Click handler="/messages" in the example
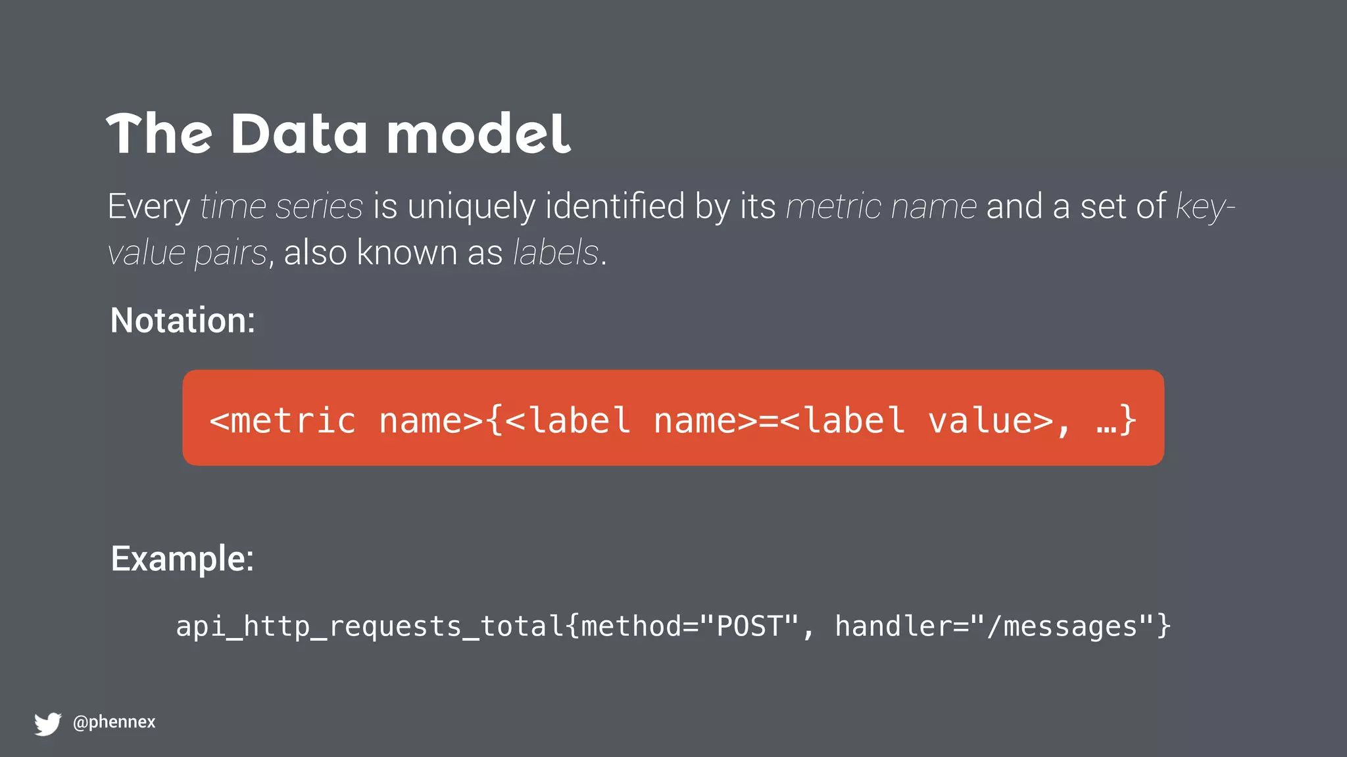Screen dimensions: 1347x757 (994, 626)
